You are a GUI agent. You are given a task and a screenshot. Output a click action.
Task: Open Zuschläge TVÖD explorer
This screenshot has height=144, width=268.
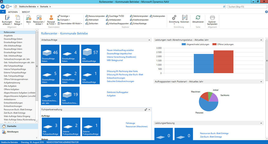click(115, 16)
